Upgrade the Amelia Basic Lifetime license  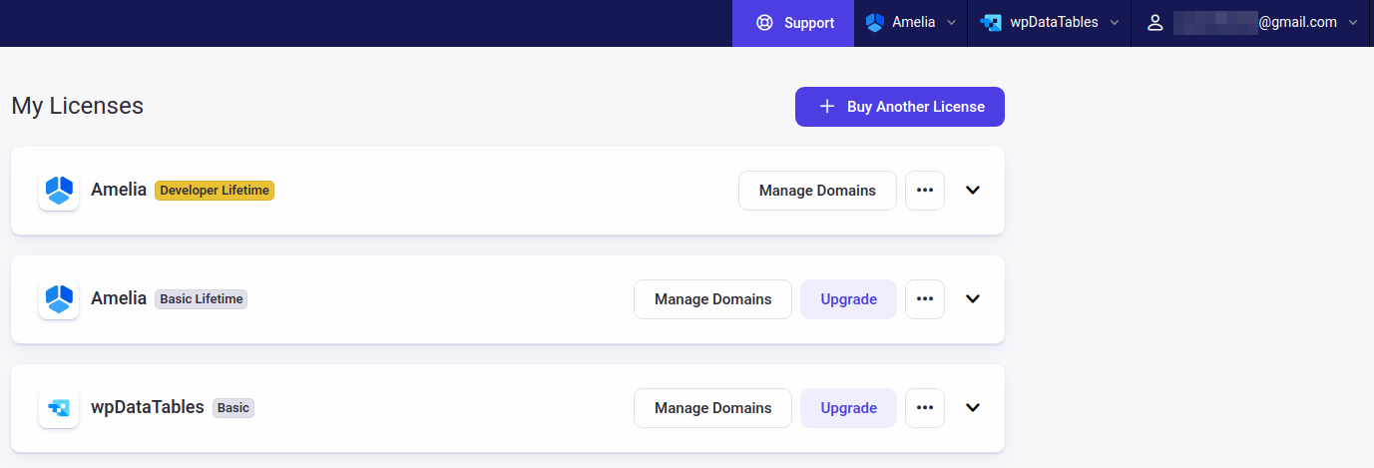848,299
